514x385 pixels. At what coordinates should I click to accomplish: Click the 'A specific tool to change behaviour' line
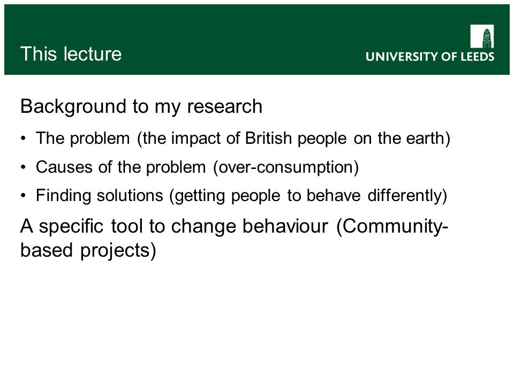[x=234, y=227]
